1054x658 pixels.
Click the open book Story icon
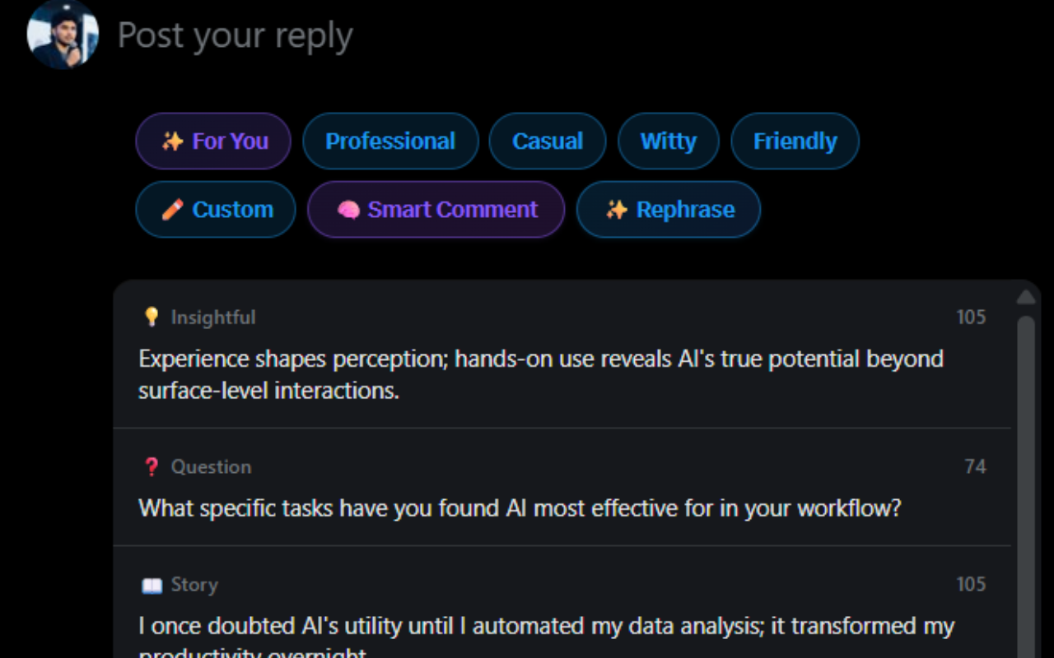152,586
